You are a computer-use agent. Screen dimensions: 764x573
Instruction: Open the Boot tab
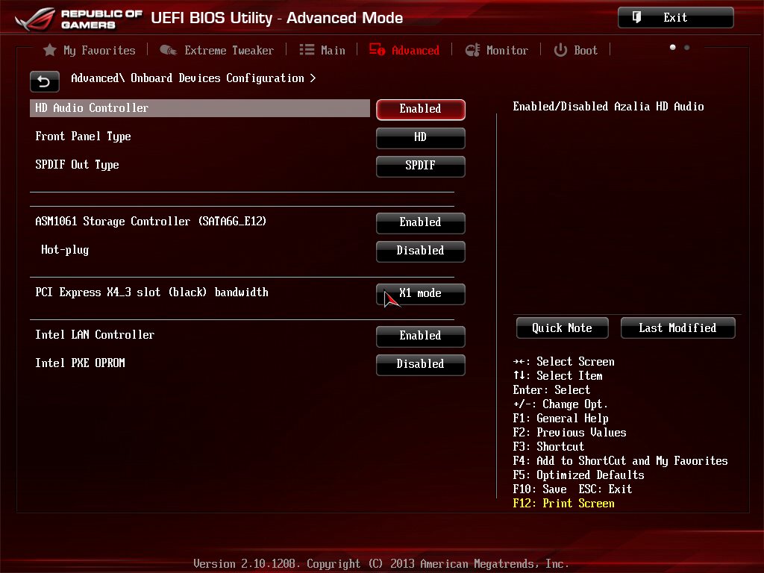[x=586, y=50]
